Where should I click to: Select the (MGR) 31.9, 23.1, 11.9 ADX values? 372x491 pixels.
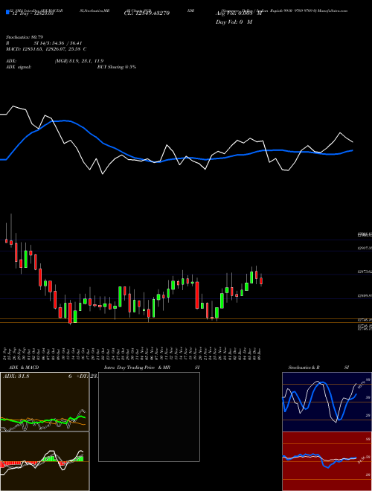tap(79, 61)
